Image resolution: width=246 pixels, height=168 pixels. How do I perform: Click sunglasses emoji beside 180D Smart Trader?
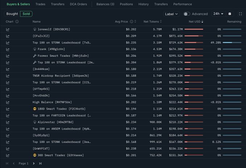tap(35, 109)
